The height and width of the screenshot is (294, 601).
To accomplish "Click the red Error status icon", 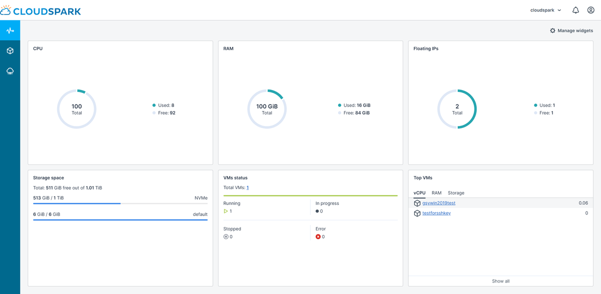I will pos(318,236).
